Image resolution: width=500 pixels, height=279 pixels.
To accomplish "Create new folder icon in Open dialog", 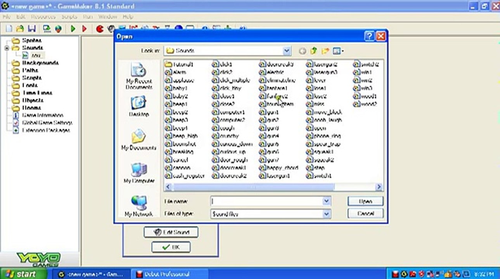I will (325, 51).
